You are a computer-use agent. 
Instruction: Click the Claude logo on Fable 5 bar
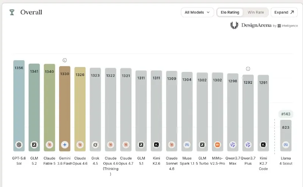(x=50, y=145)
